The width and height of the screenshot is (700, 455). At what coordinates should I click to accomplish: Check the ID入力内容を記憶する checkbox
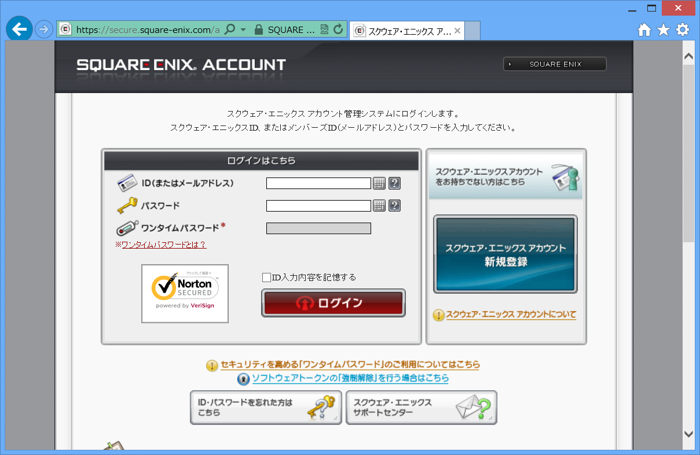pyautogui.click(x=266, y=278)
